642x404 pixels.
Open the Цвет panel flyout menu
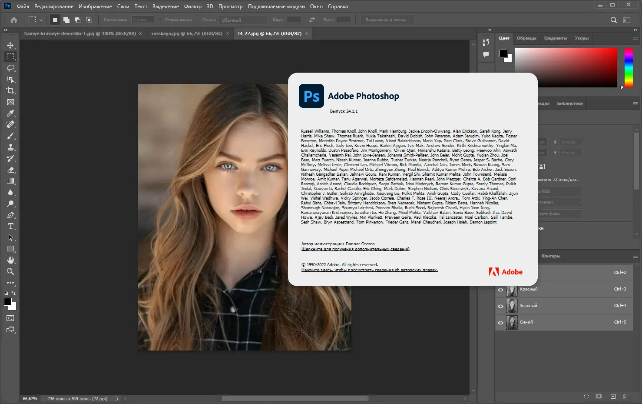pos(635,38)
